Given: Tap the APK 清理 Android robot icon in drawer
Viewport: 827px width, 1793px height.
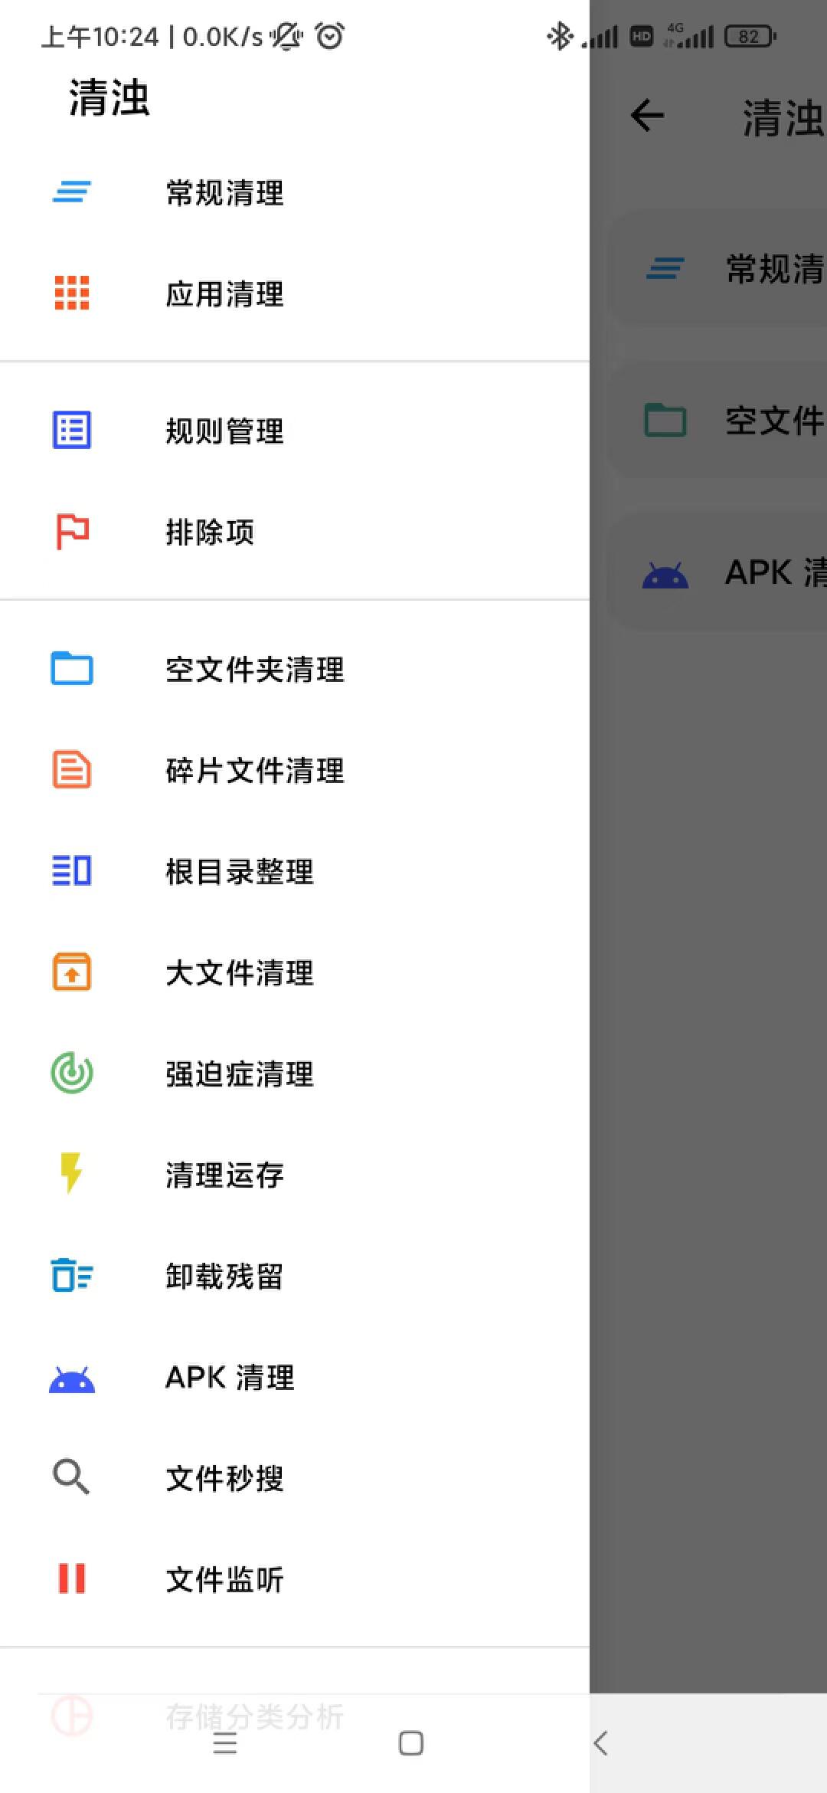Looking at the screenshot, I should pos(72,1378).
